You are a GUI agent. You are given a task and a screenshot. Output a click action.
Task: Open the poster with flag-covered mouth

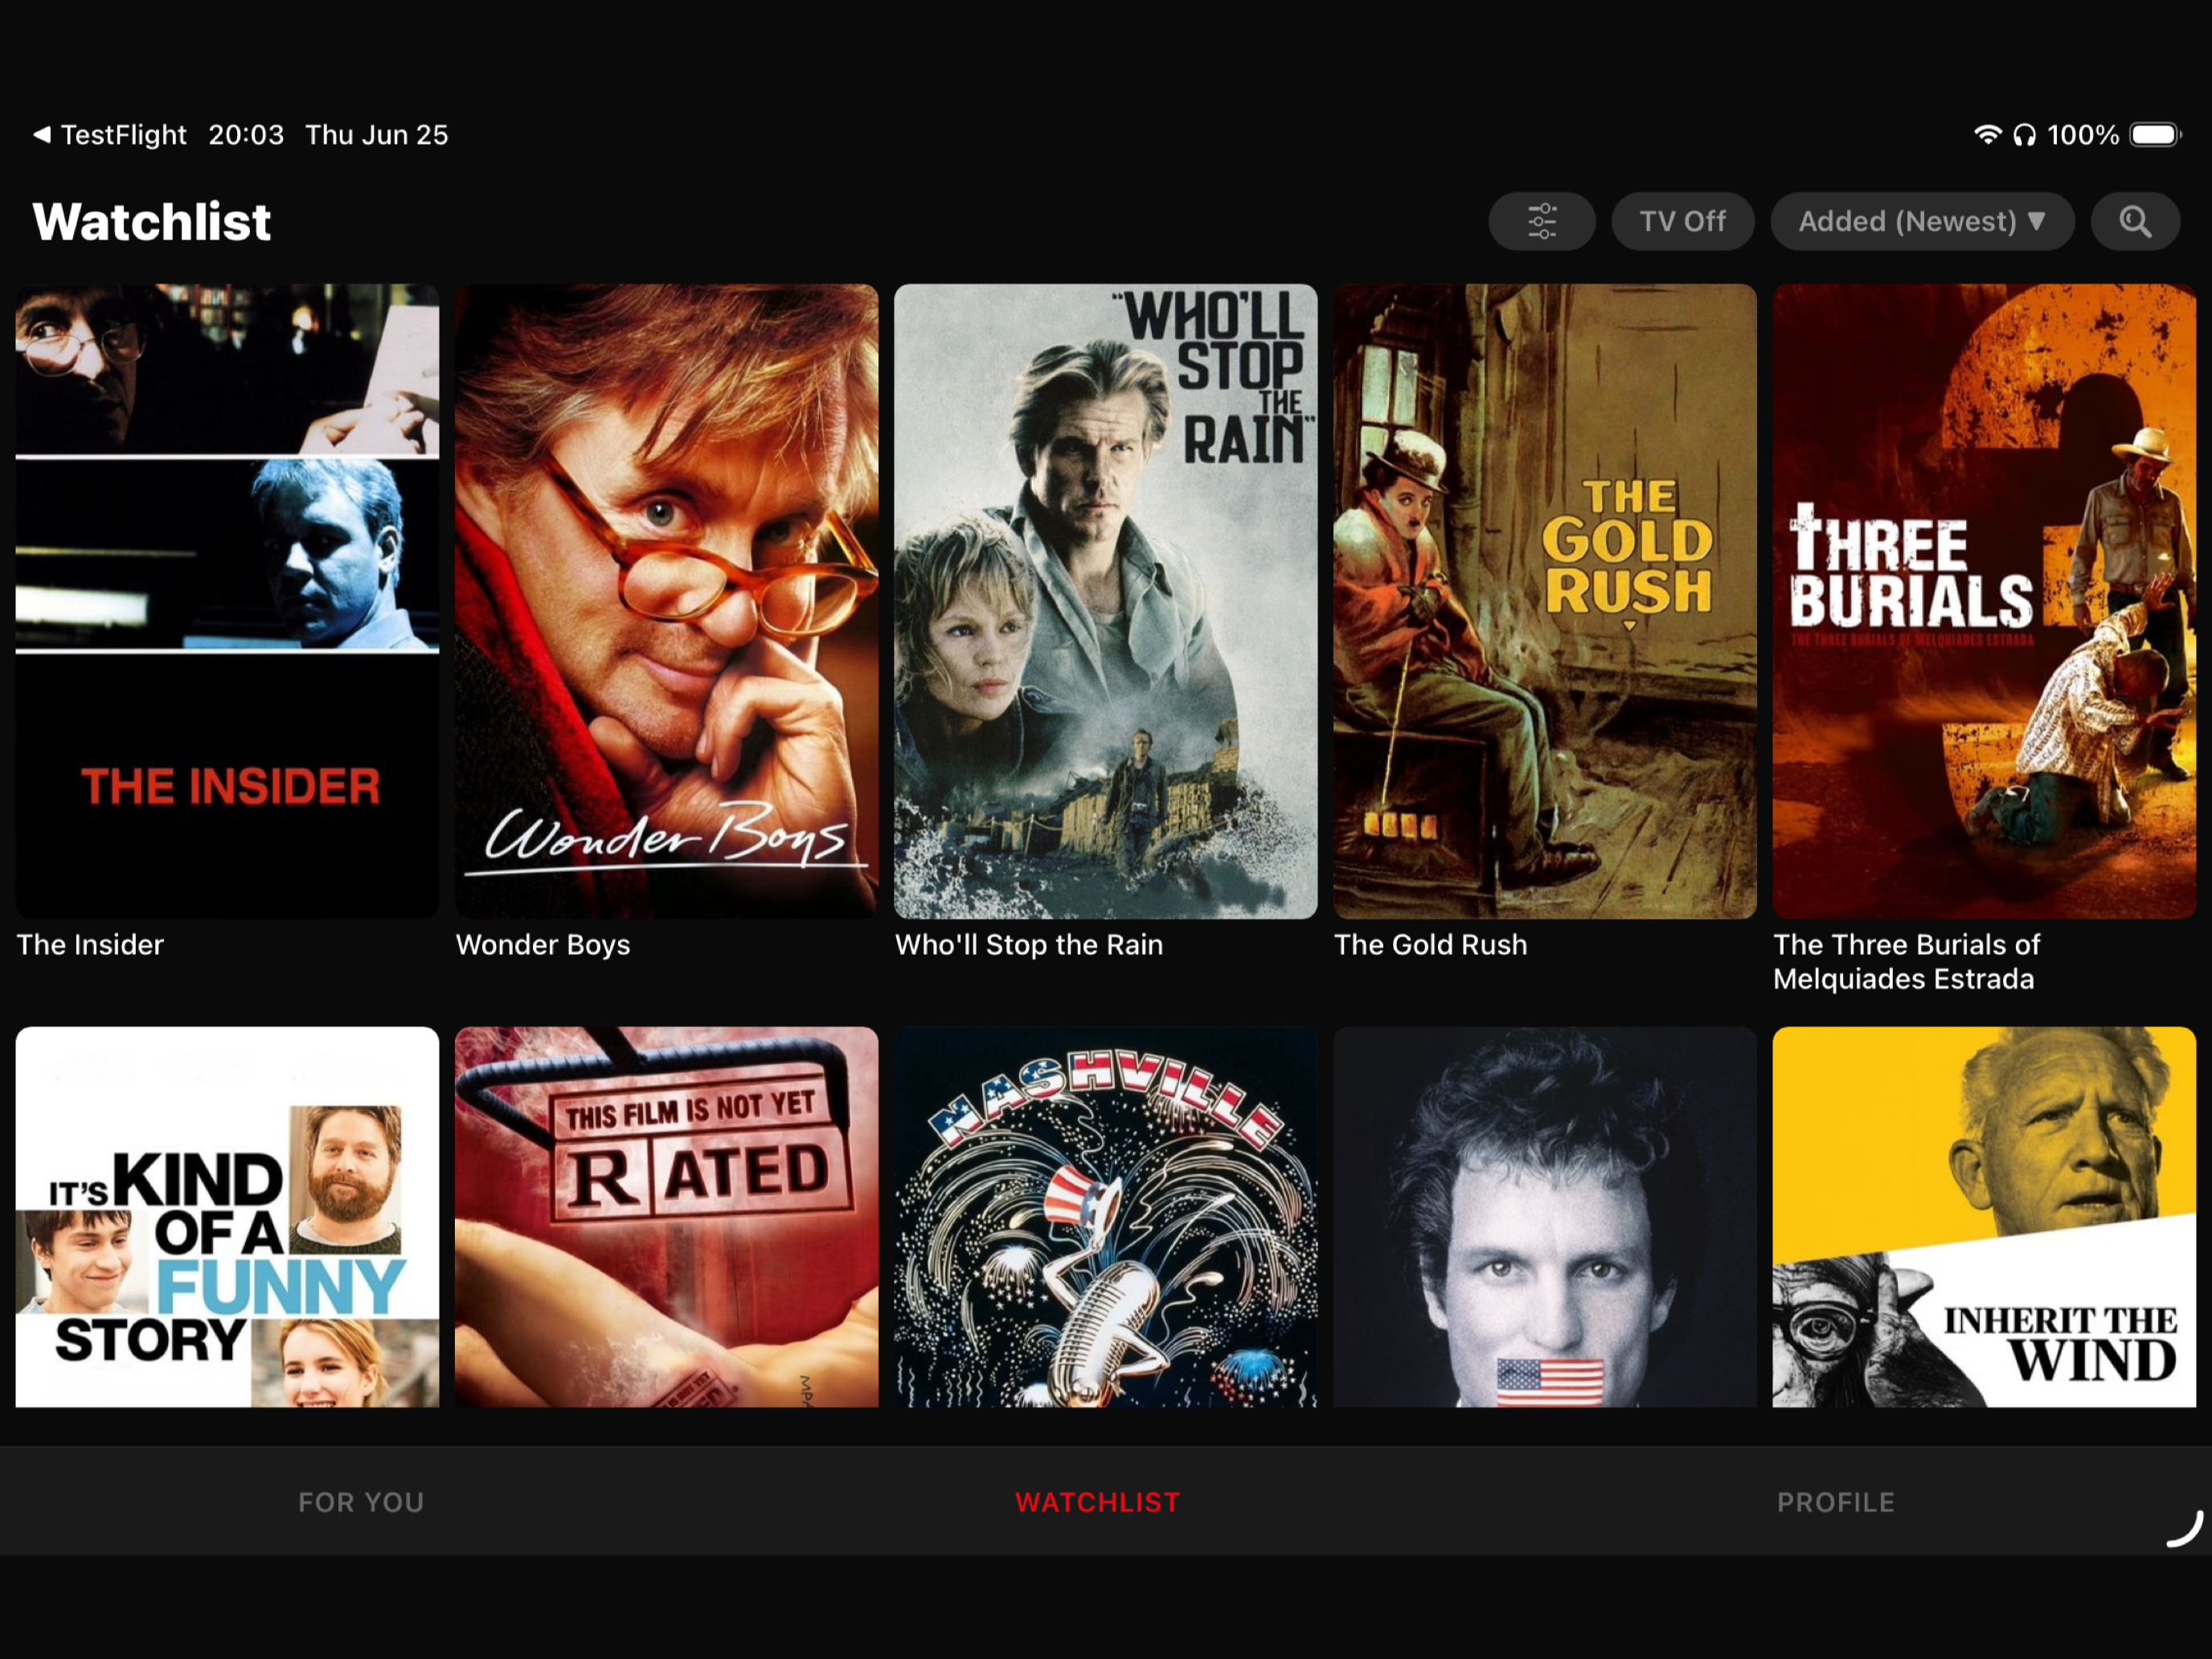click(1544, 1216)
